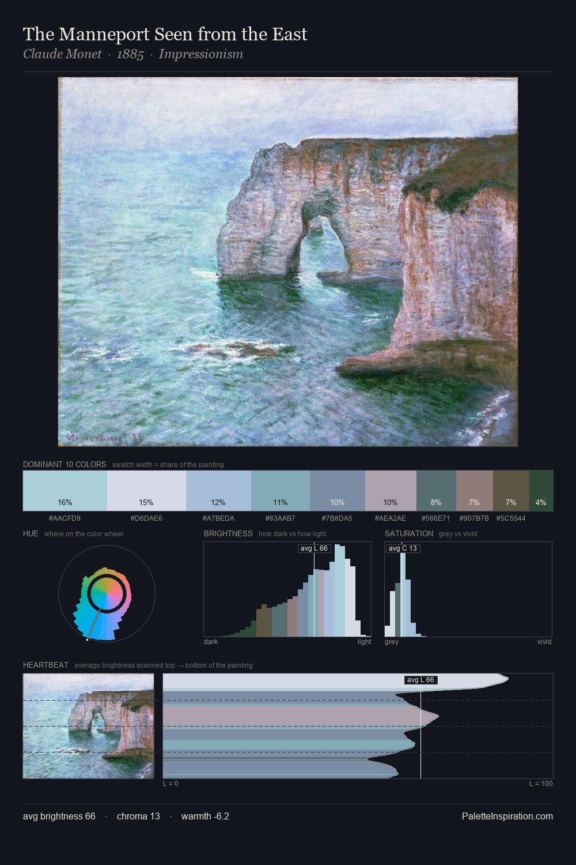
Task: Click 'warmth -6.2' in the footer
Action: click(205, 816)
